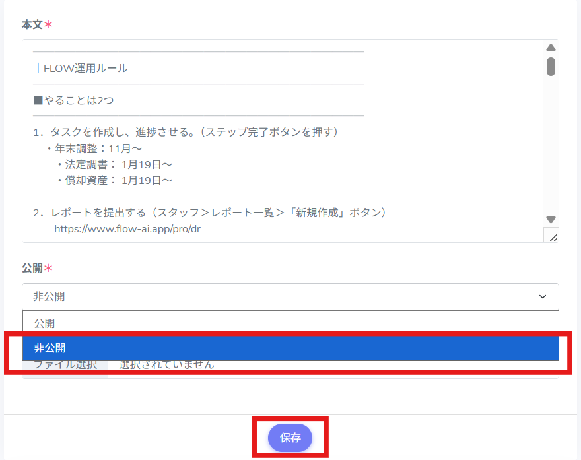The image size is (581, 460).
Task: Click the scroll-up arrow in 本文 text area
Action: (551, 48)
